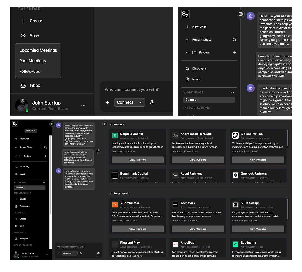Toggle the sidebar collapse icon in the enlarged sidebar panel
302x272 pixels.
[x=241, y=14]
